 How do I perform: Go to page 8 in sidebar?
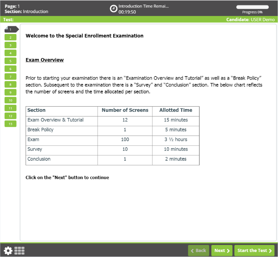coord(10,85)
